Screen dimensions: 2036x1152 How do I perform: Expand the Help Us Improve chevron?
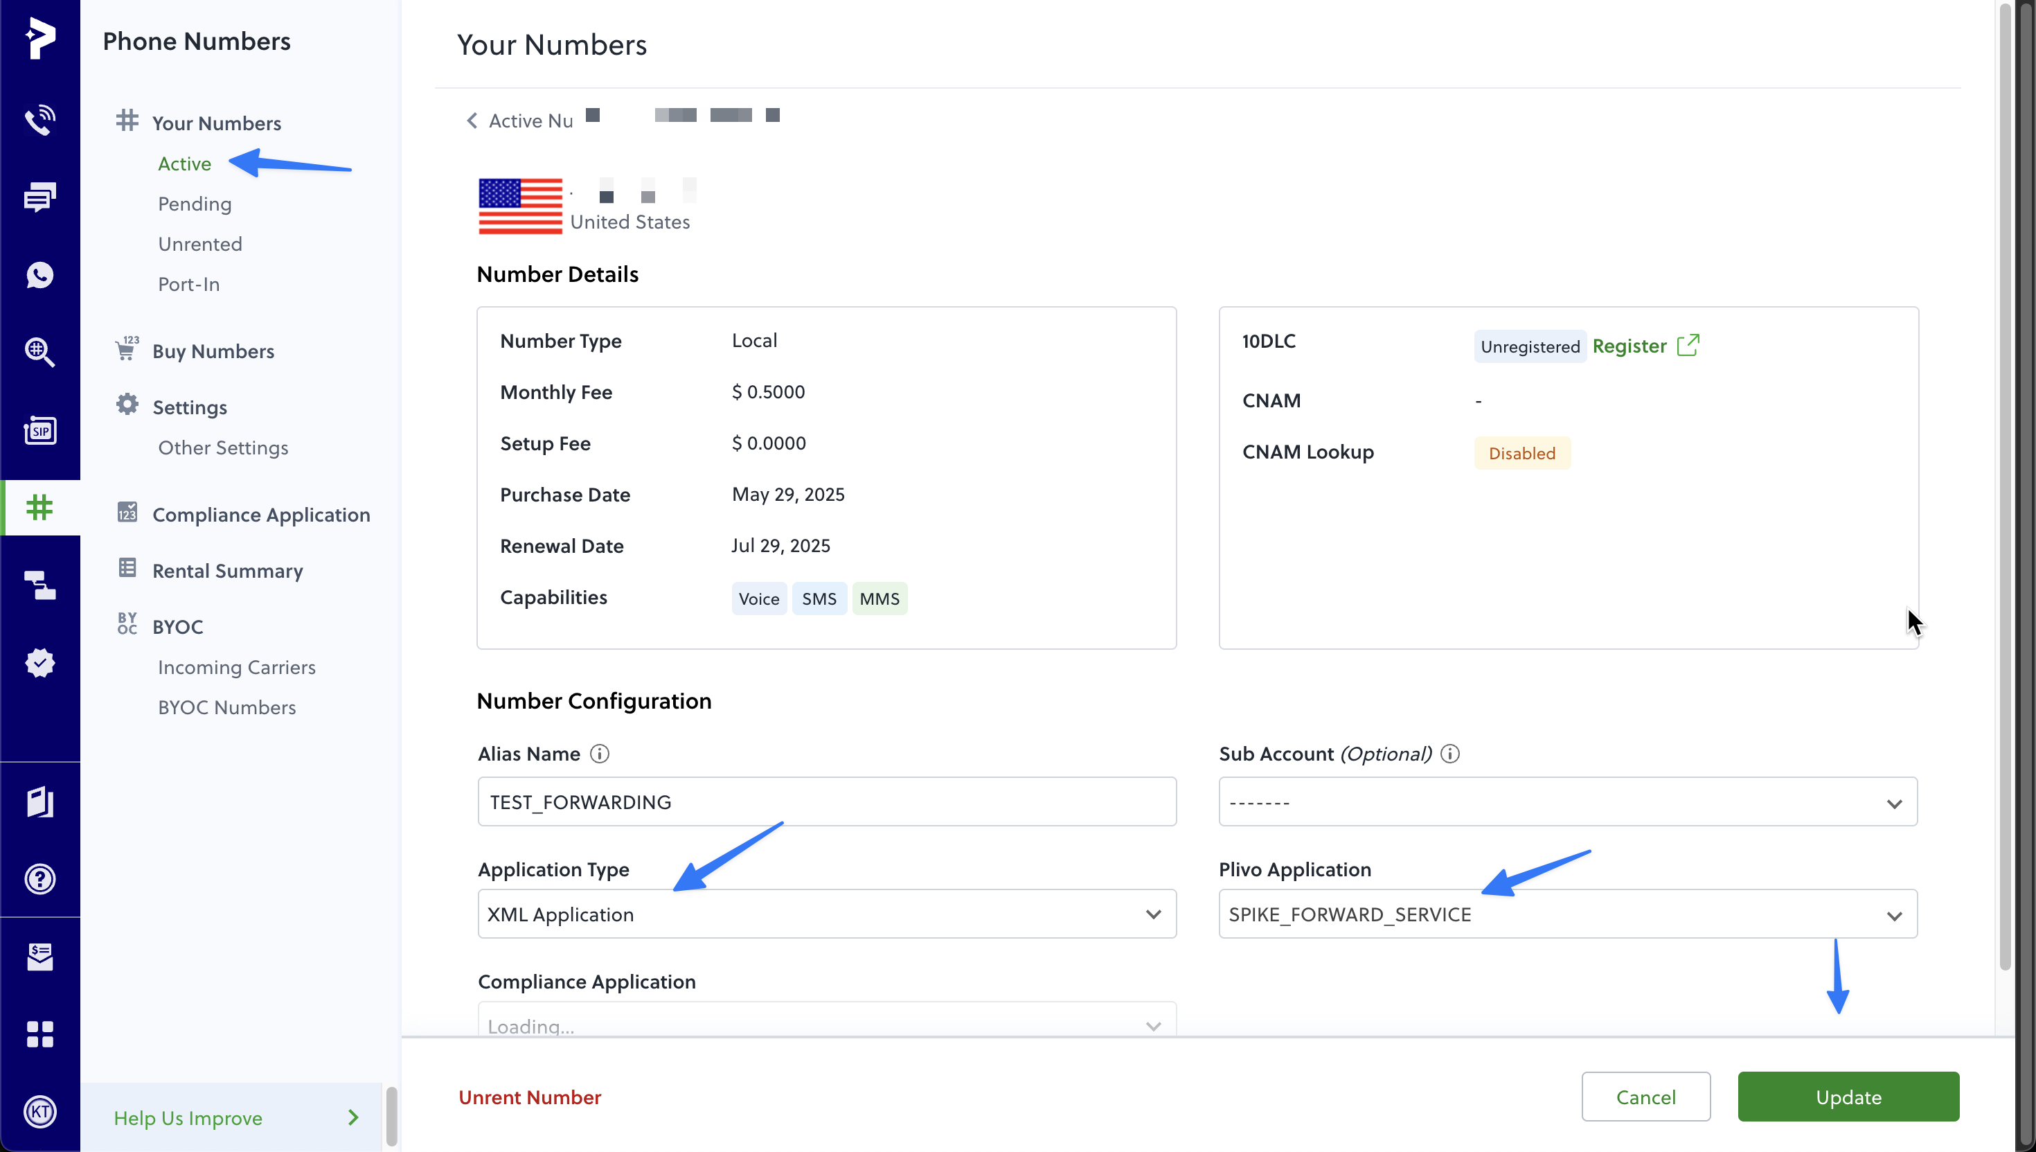coord(354,1117)
